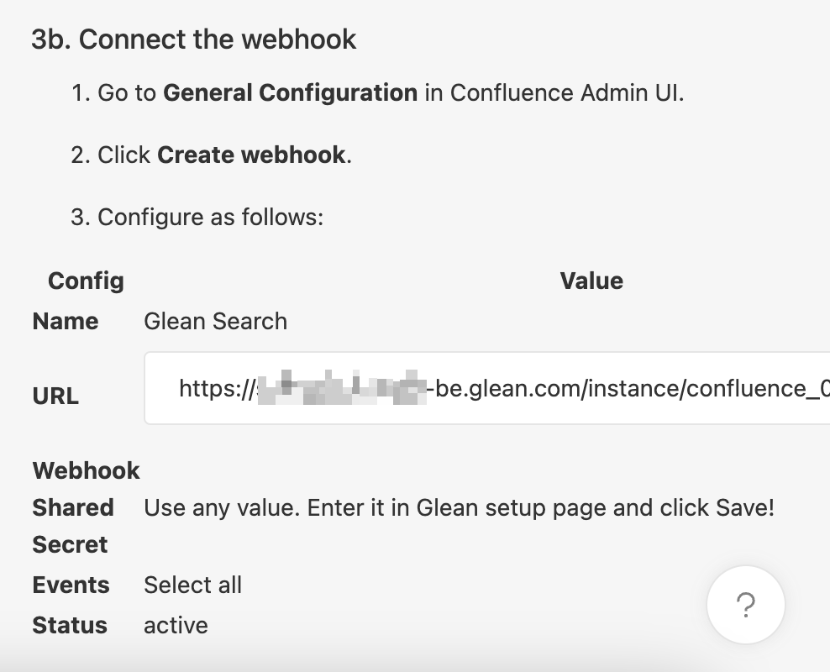Select the bold "General Configuration" text
This screenshot has width=830, height=672.
coord(290,92)
